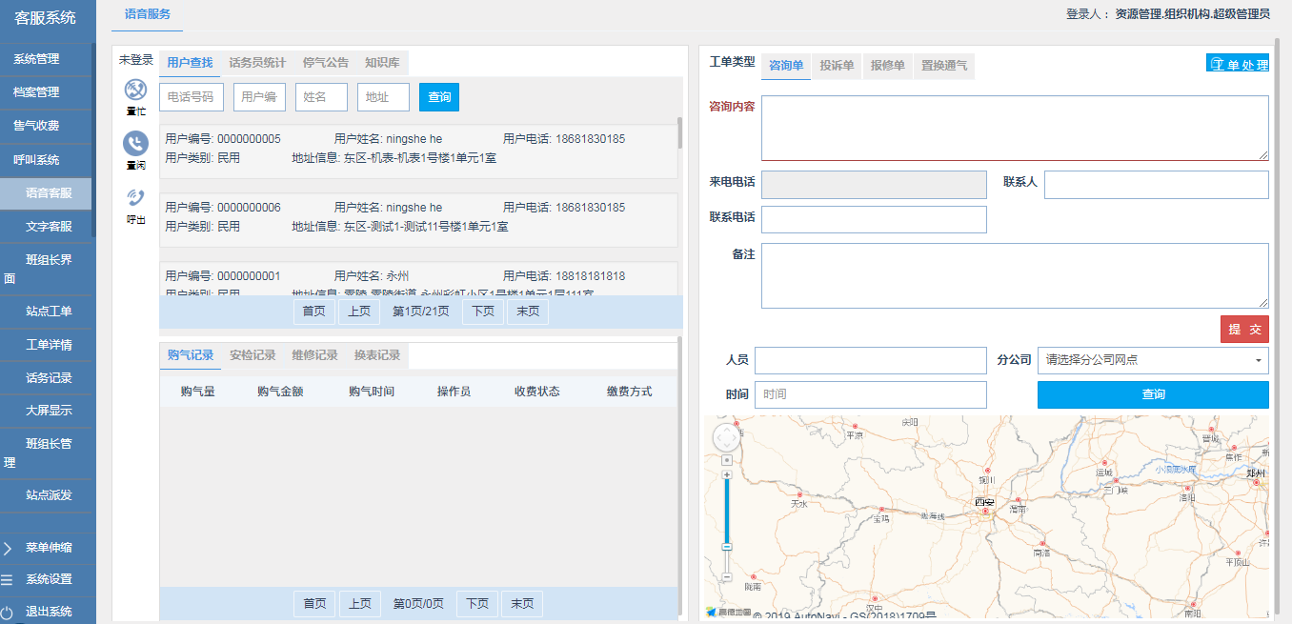Select the 投诉单 work order type
Viewport: 1292px width, 624px height.
837,66
